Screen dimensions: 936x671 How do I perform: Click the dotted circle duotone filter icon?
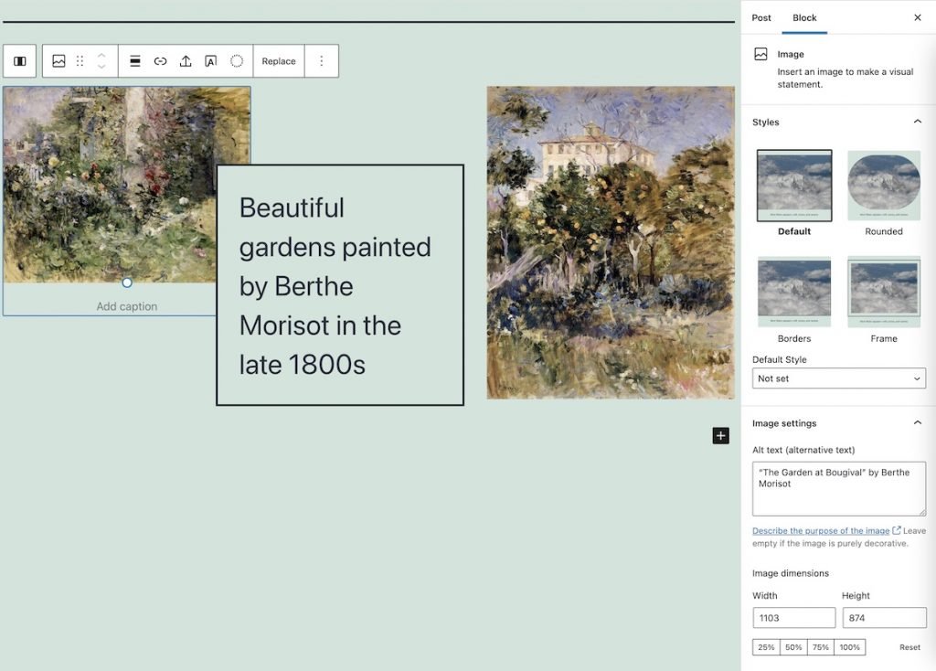tap(237, 61)
